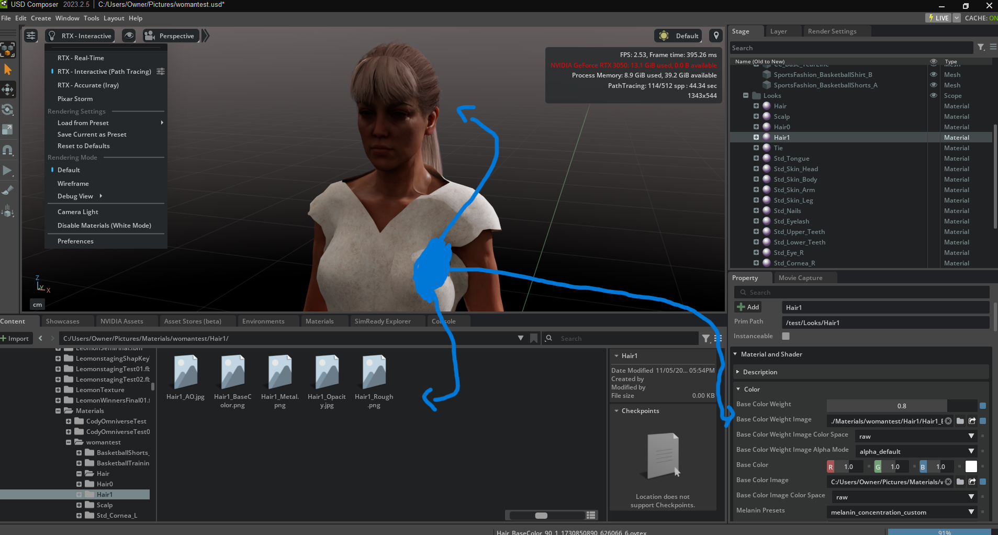Viewport: 998px width, 535px height.
Task: Go back in Content browser
Action: 41,338
